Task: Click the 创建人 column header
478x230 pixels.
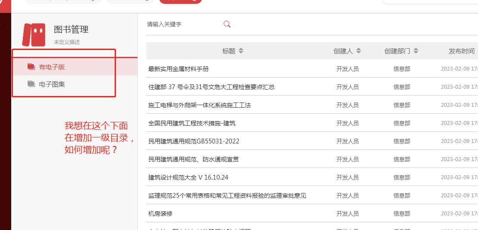Action: coord(343,51)
